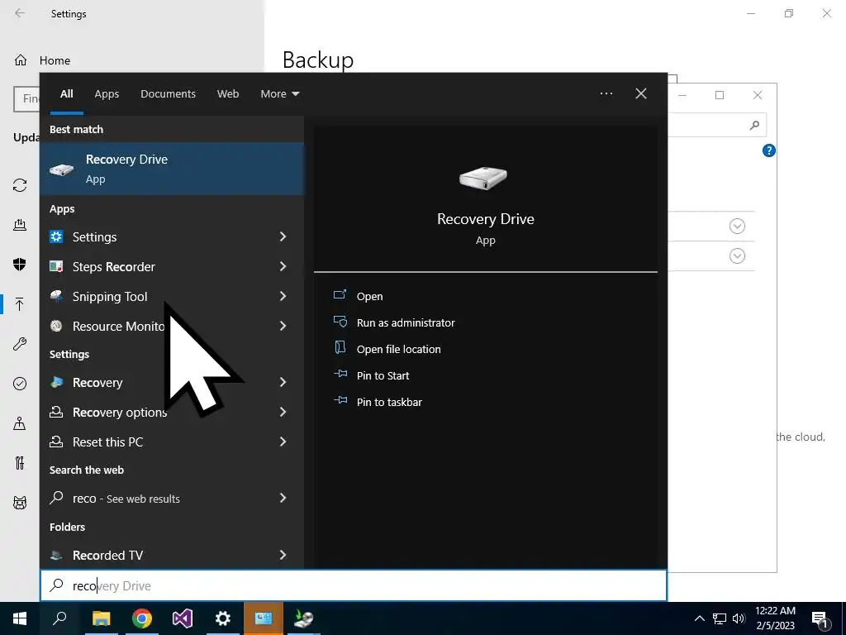Click the Windows Update sync icon in Settings sidebar
The width and height of the screenshot is (846, 635).
[20, 185]
